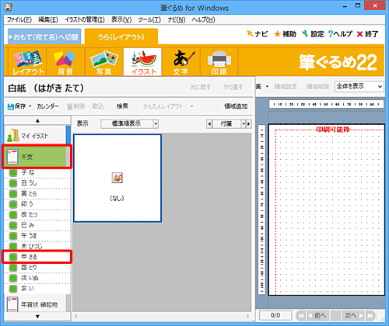This screenshot has width=389, height=326.
Task: Click the やり直す redo button
Action: (x=233, y=87)
